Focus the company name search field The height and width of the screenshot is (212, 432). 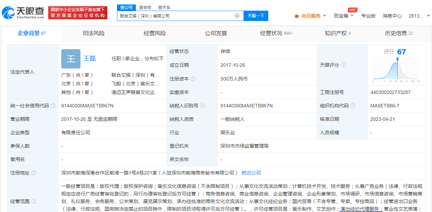pyautogui.click(x=175, y=16)
